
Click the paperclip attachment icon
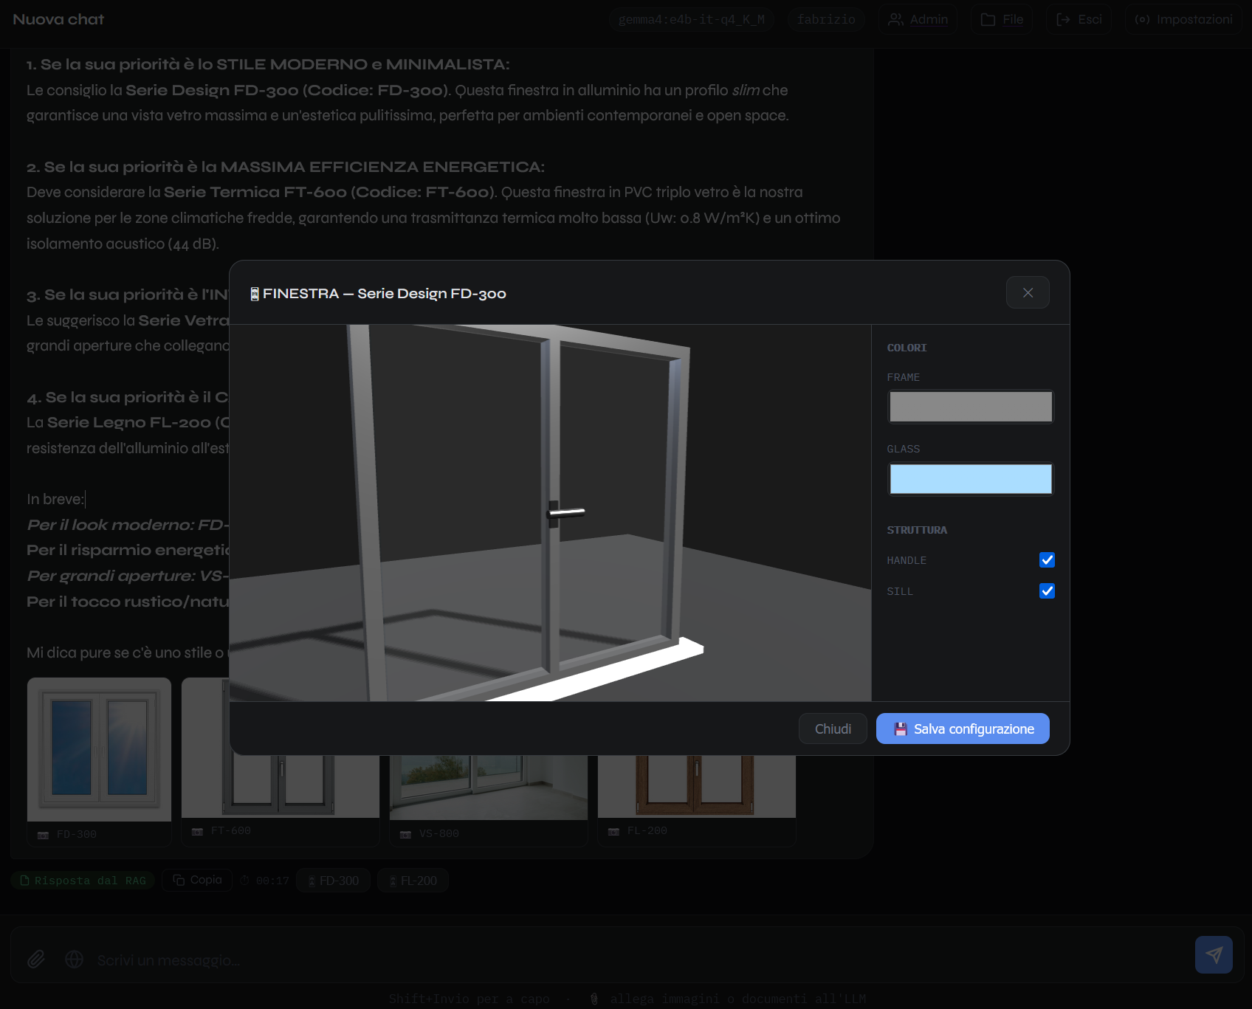(35, 958)
